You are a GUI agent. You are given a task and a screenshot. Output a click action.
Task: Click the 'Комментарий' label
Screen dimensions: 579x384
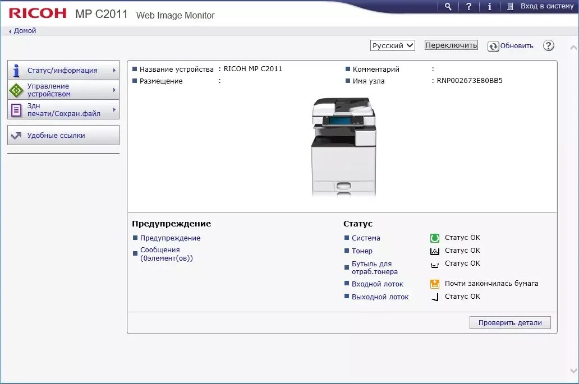coord(376,69)
